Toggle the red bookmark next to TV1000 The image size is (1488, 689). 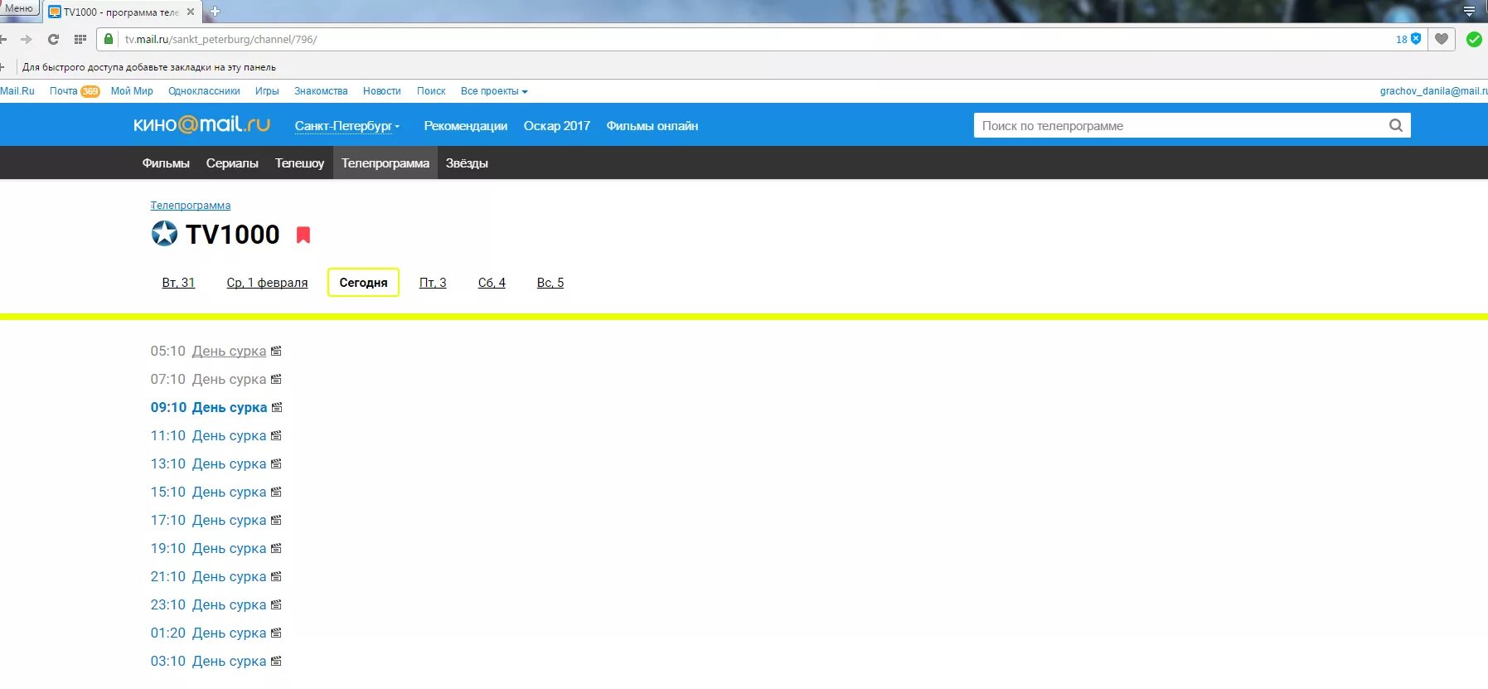tap(303, 235)
